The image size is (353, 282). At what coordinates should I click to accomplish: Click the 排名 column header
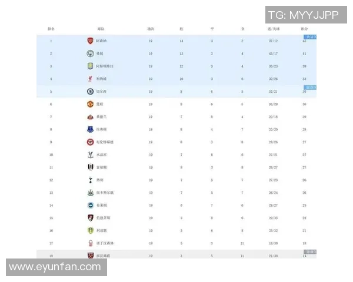click(x=51, y=28)
